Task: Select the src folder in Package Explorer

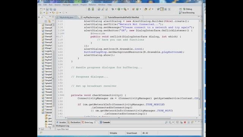Action: click(x=48, y=115)
